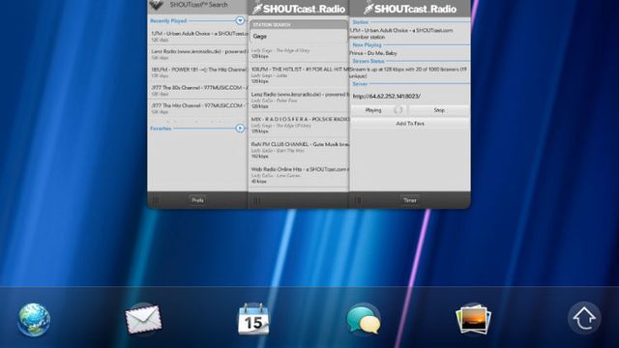Open the Email envelope icon in dock

tap(143, 319)
